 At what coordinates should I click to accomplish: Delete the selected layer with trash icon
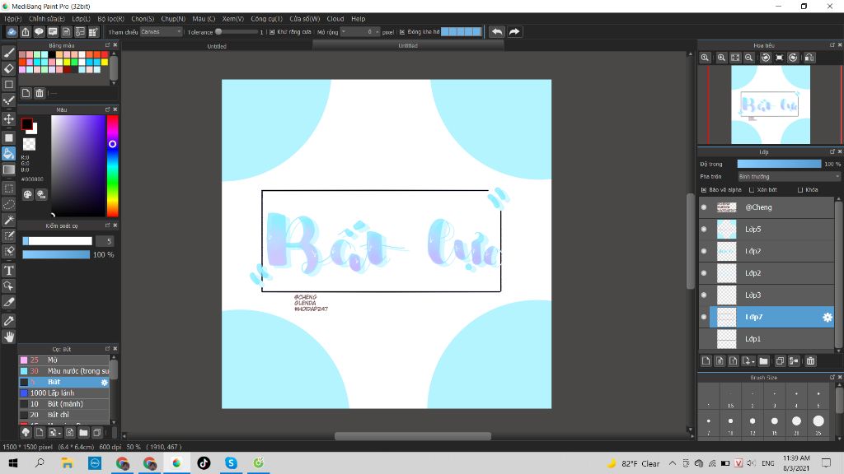811,361
